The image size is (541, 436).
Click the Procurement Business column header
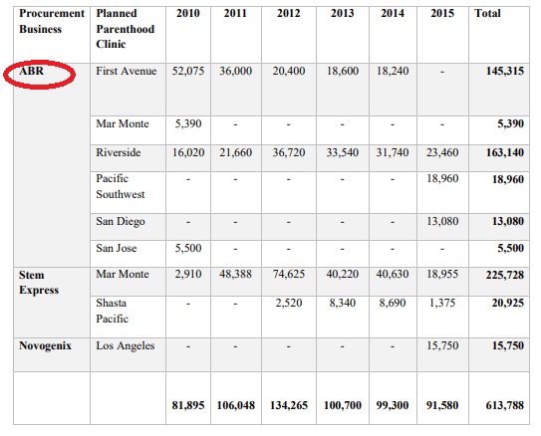pos(52,21)
